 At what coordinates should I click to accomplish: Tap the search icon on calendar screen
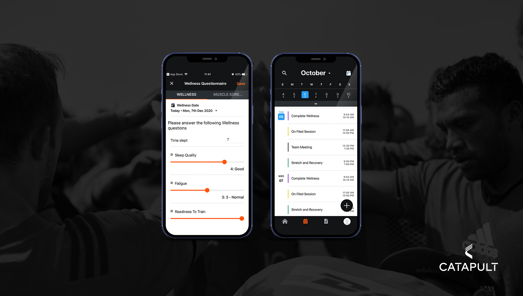point(283,73)
